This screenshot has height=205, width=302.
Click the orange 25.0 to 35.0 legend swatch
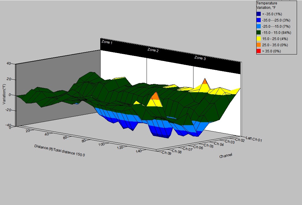258,45
